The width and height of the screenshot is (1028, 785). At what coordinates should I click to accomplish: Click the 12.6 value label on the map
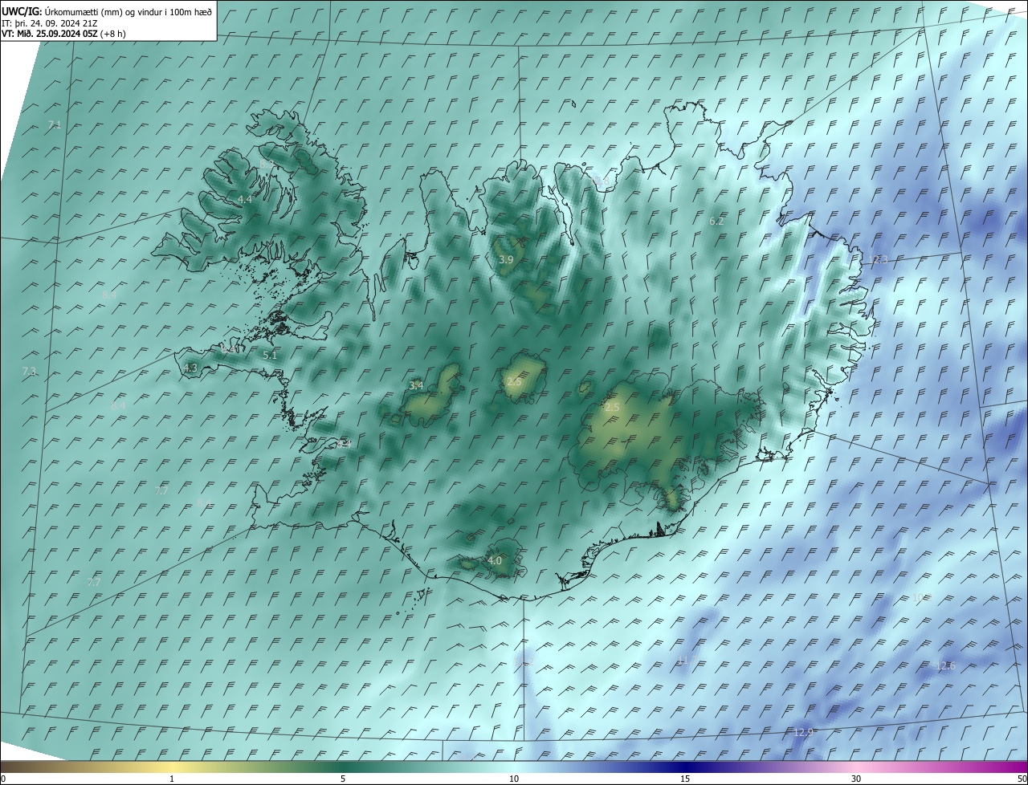click(x=946, y=666)
